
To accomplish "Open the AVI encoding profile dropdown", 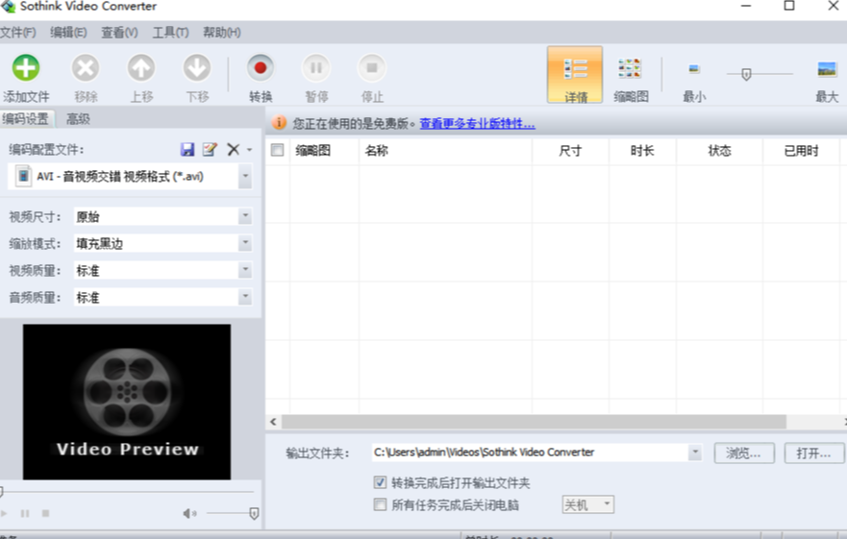I will point(245,177).
